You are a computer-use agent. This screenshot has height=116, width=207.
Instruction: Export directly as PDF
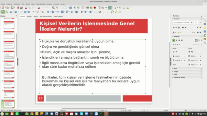coord(18,8)
